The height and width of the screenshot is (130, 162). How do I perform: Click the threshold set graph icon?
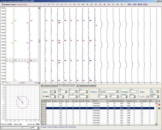point(148,97)
